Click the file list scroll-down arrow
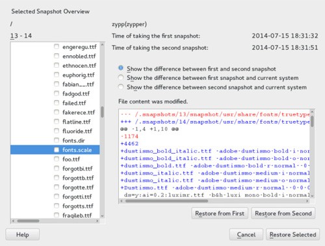This screenshot has width=325, height=246. [x=102, y=216]
